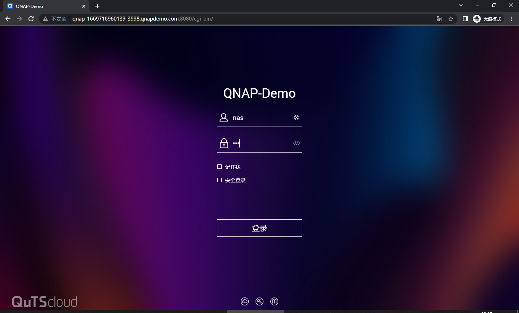The image size is (519, 313).
Task: Select the QNAP-Demo browser tab
Action: click(x=43, y=6)
